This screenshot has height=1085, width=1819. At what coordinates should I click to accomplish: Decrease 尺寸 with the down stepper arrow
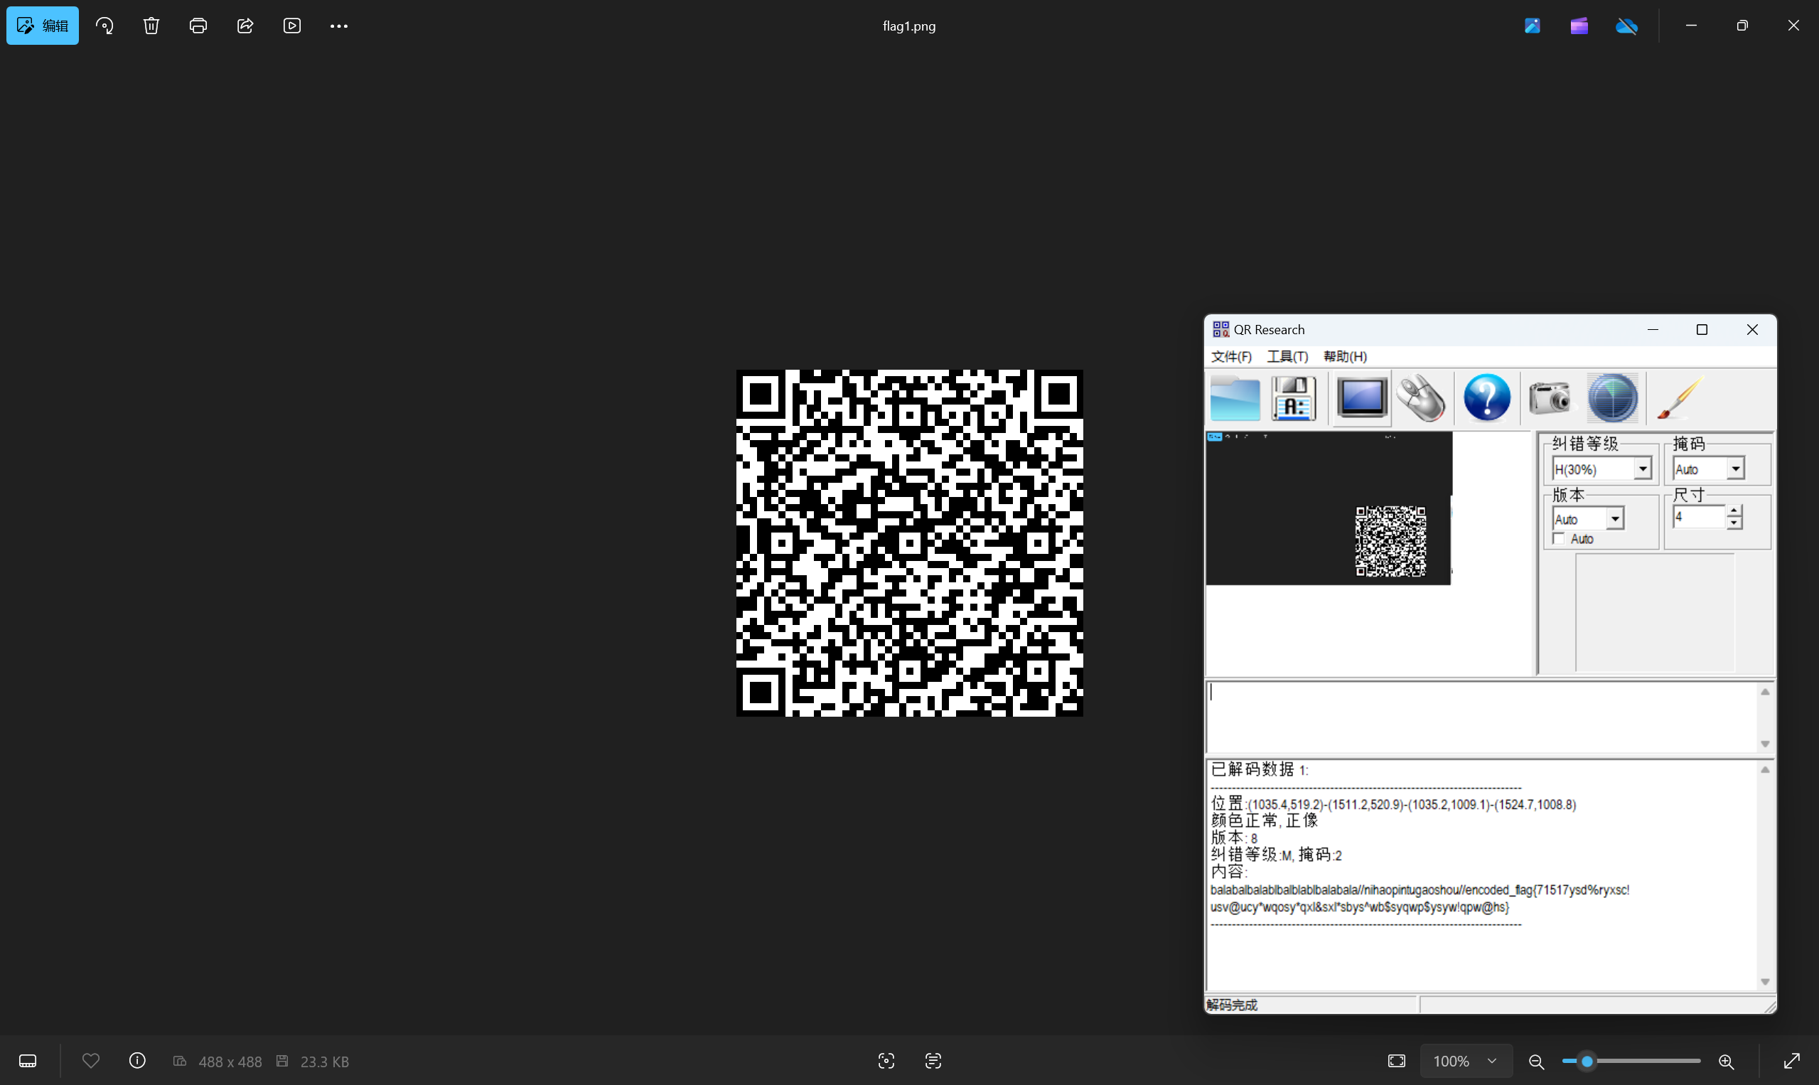point(1734,523)
